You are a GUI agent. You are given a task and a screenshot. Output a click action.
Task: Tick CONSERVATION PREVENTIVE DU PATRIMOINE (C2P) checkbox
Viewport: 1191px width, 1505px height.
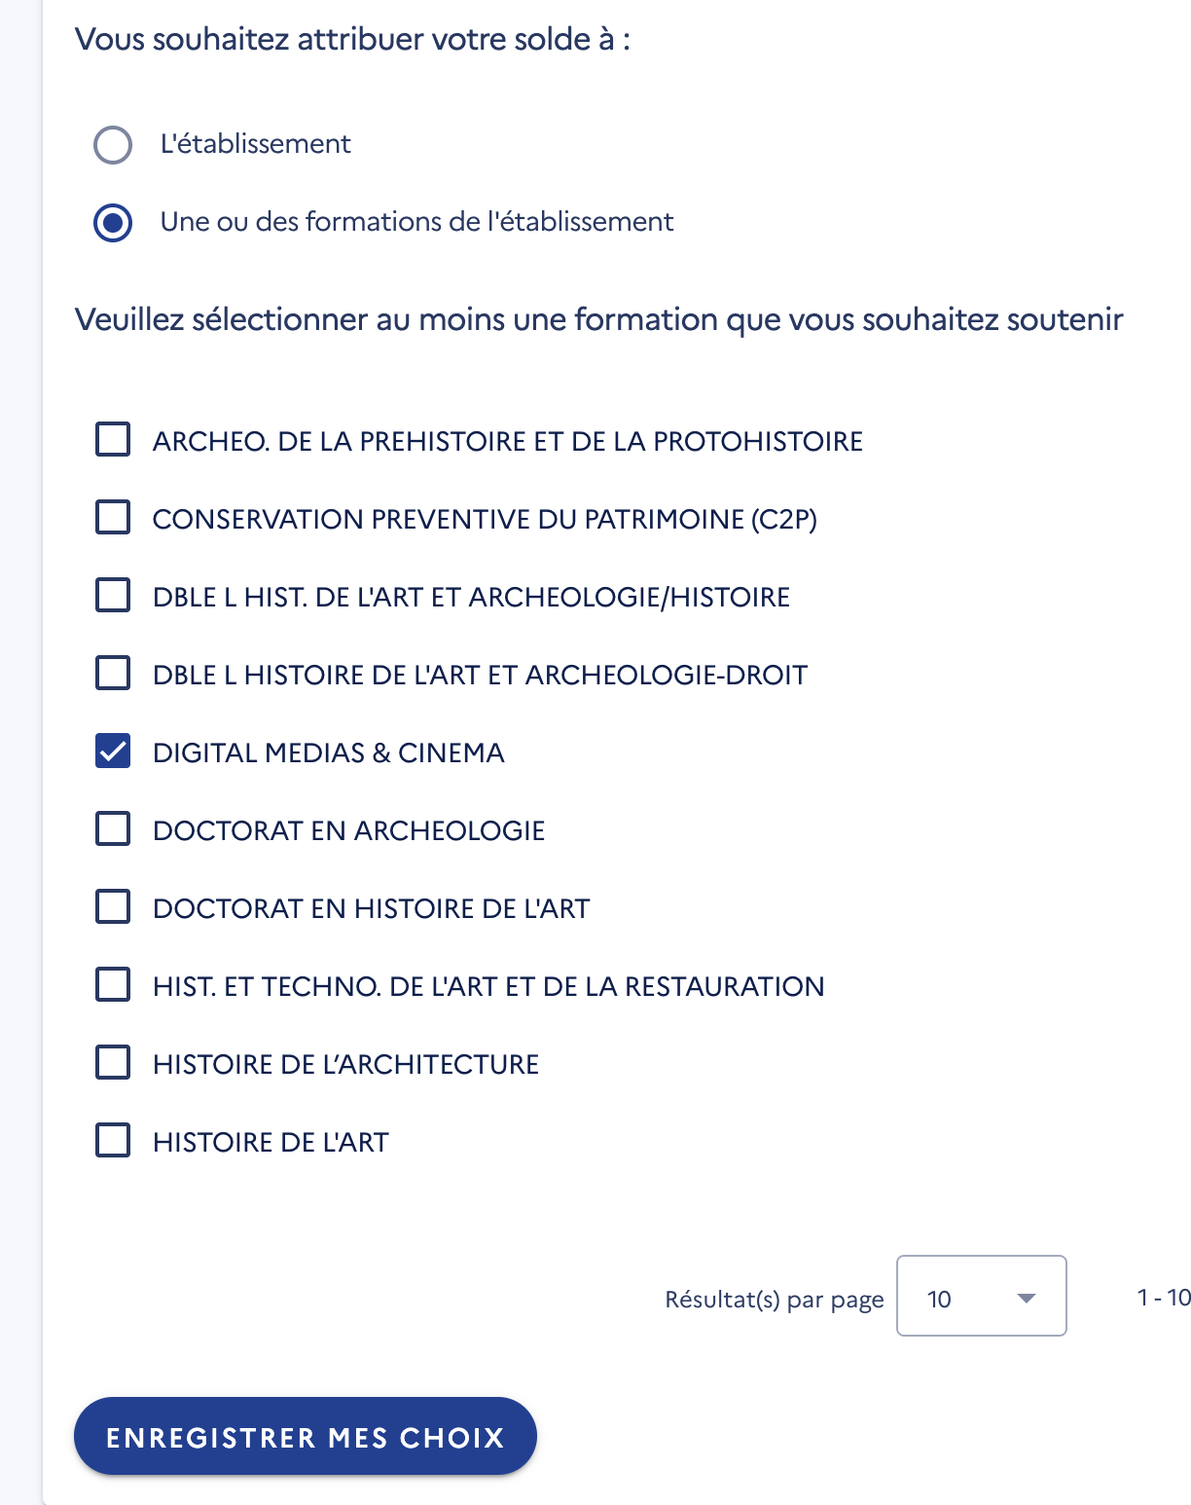(113, 518)
